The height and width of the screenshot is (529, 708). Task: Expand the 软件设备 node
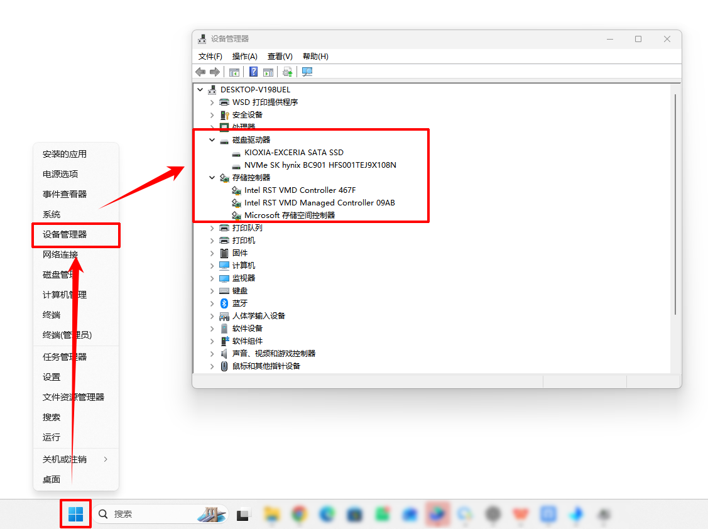[212, 329]
